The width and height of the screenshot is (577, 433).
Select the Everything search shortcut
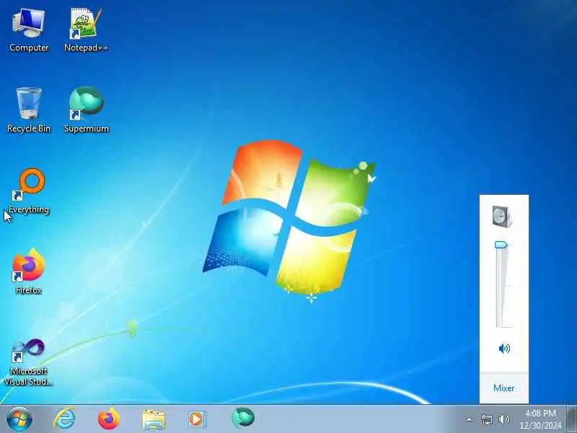tap(29, 191)
